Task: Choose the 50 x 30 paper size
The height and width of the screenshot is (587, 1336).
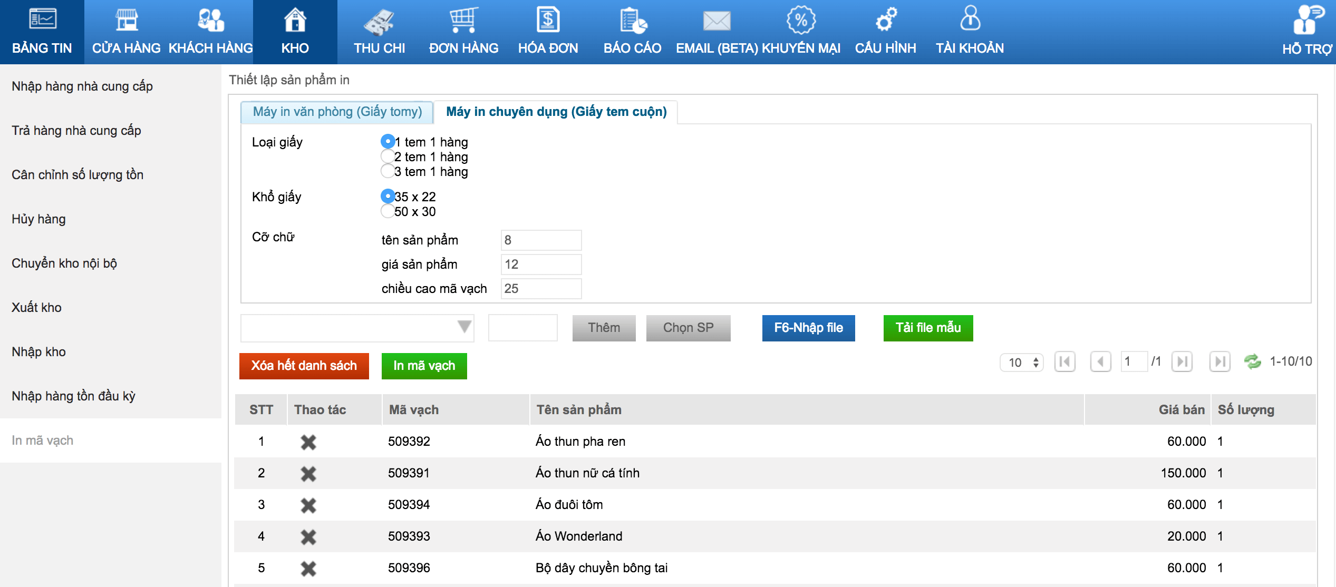Action: pyautogui.click(x=388, y=211)
